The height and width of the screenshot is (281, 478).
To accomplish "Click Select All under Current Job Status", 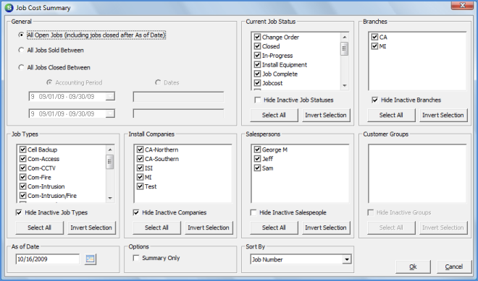I will pyautogui.click(x=274, y=116).
